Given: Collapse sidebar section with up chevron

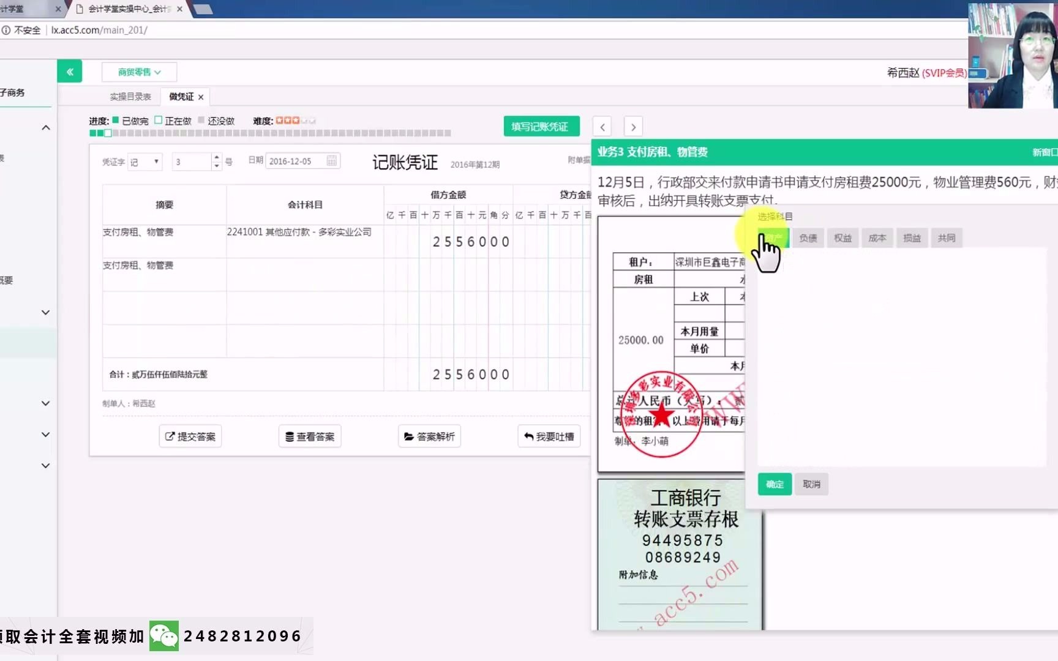Looking at the screenshot, I should [x=45, y=127].
